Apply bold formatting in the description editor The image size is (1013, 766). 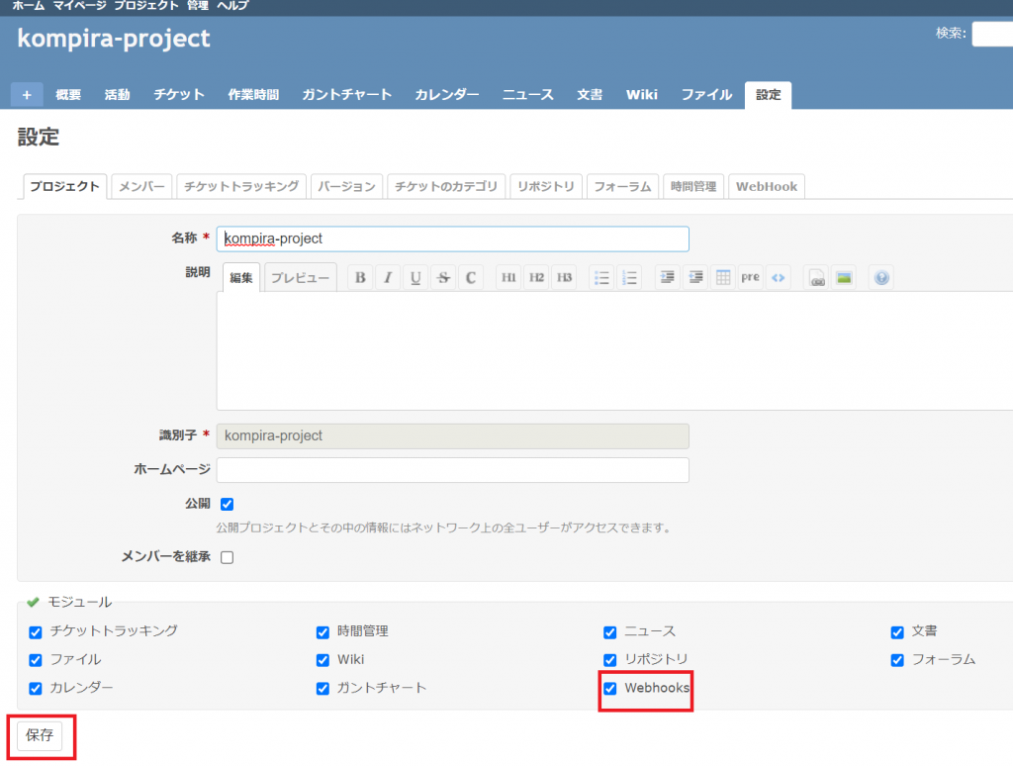pos(359,277)
